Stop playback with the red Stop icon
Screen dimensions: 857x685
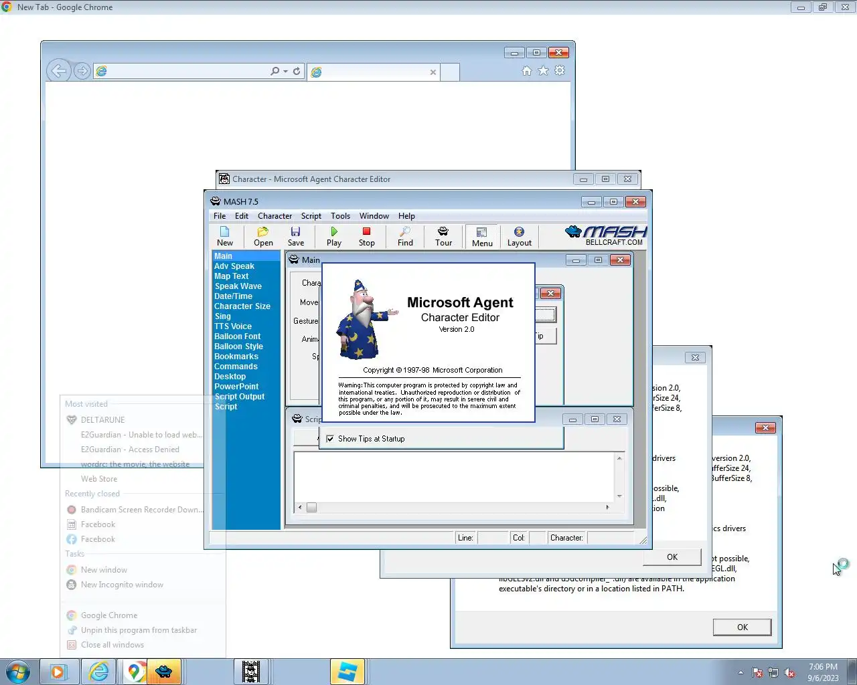[x=366, y=236]
